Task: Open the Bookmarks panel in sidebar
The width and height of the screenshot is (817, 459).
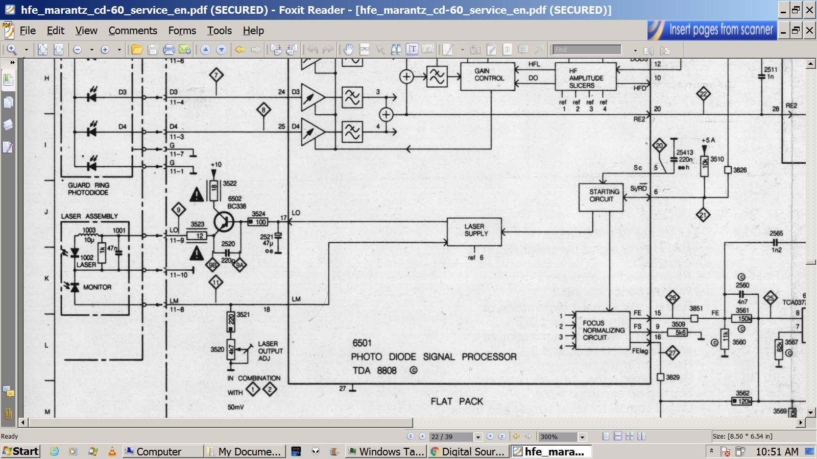Action: [x=8, y=80]
